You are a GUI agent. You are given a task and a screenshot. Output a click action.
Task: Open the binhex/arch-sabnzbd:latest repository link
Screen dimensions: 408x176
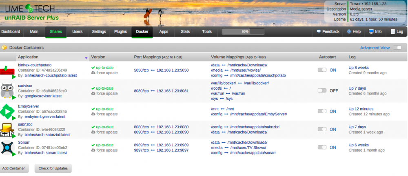click(47, 135)
